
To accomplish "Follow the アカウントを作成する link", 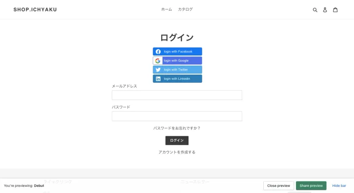I will [x=177, y=152].
